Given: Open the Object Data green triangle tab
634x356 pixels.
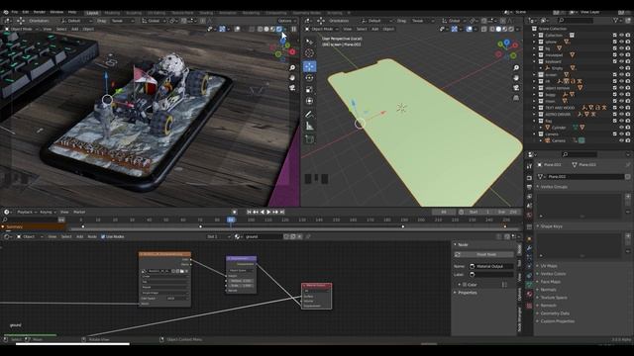Looking at the screenshot, I should click(x=529, y=285).
